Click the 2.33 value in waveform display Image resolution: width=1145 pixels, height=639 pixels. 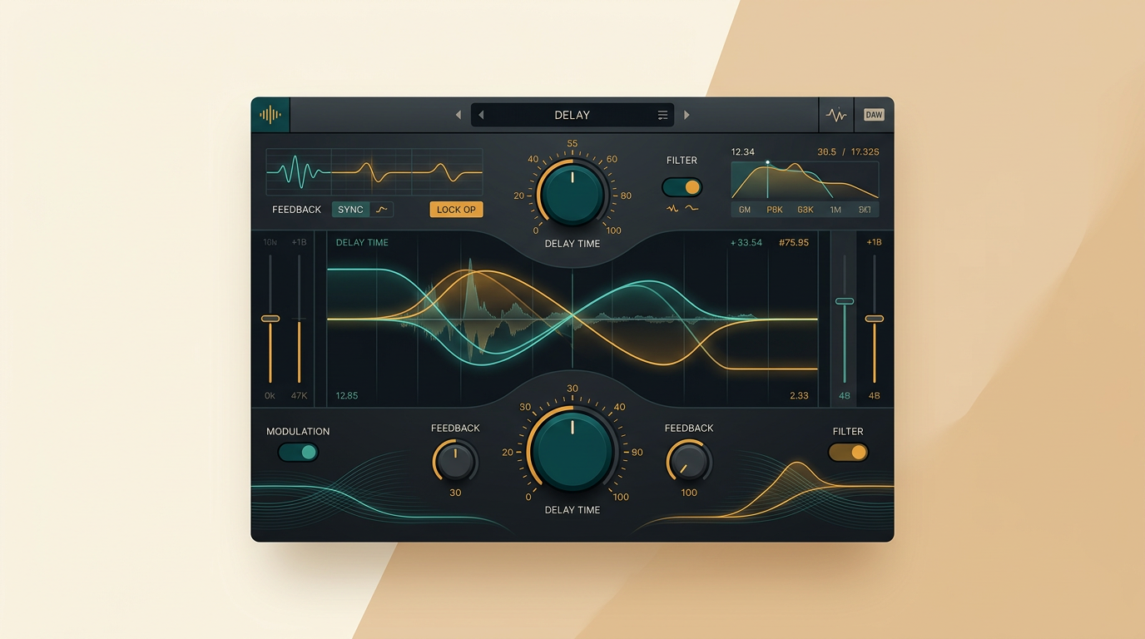pos(799,396)
